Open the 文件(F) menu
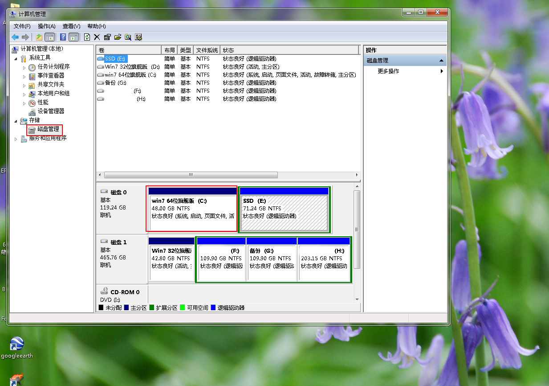549x386 pixels. coord(23,26)
